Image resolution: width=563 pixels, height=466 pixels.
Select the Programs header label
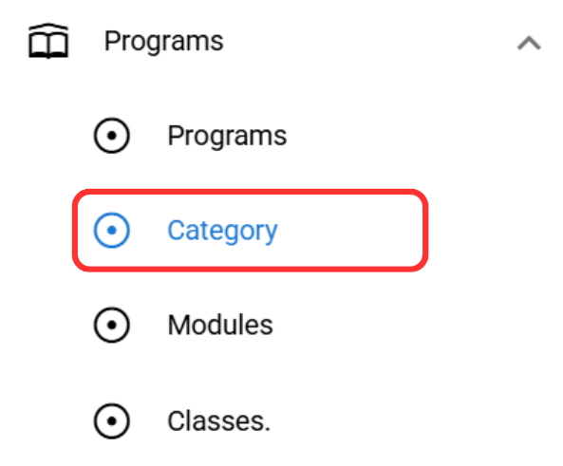[x=163, y=42]
